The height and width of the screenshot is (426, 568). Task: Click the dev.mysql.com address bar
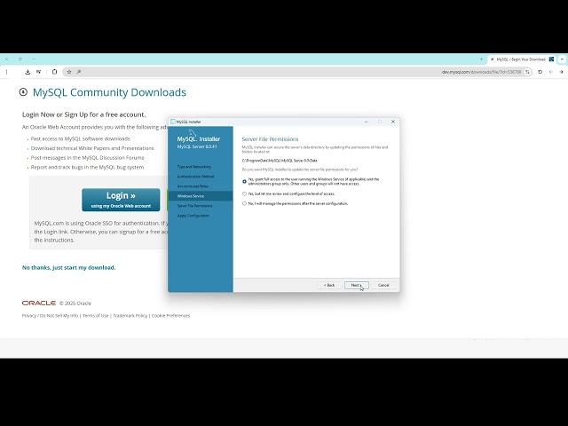297,72
